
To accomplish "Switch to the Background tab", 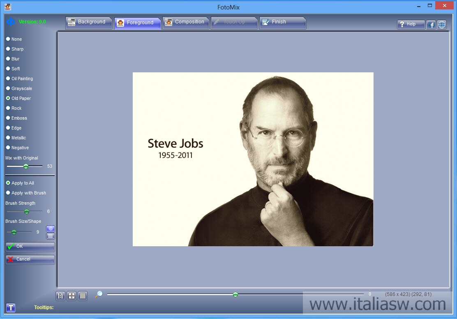I will [x=89, y=23].
